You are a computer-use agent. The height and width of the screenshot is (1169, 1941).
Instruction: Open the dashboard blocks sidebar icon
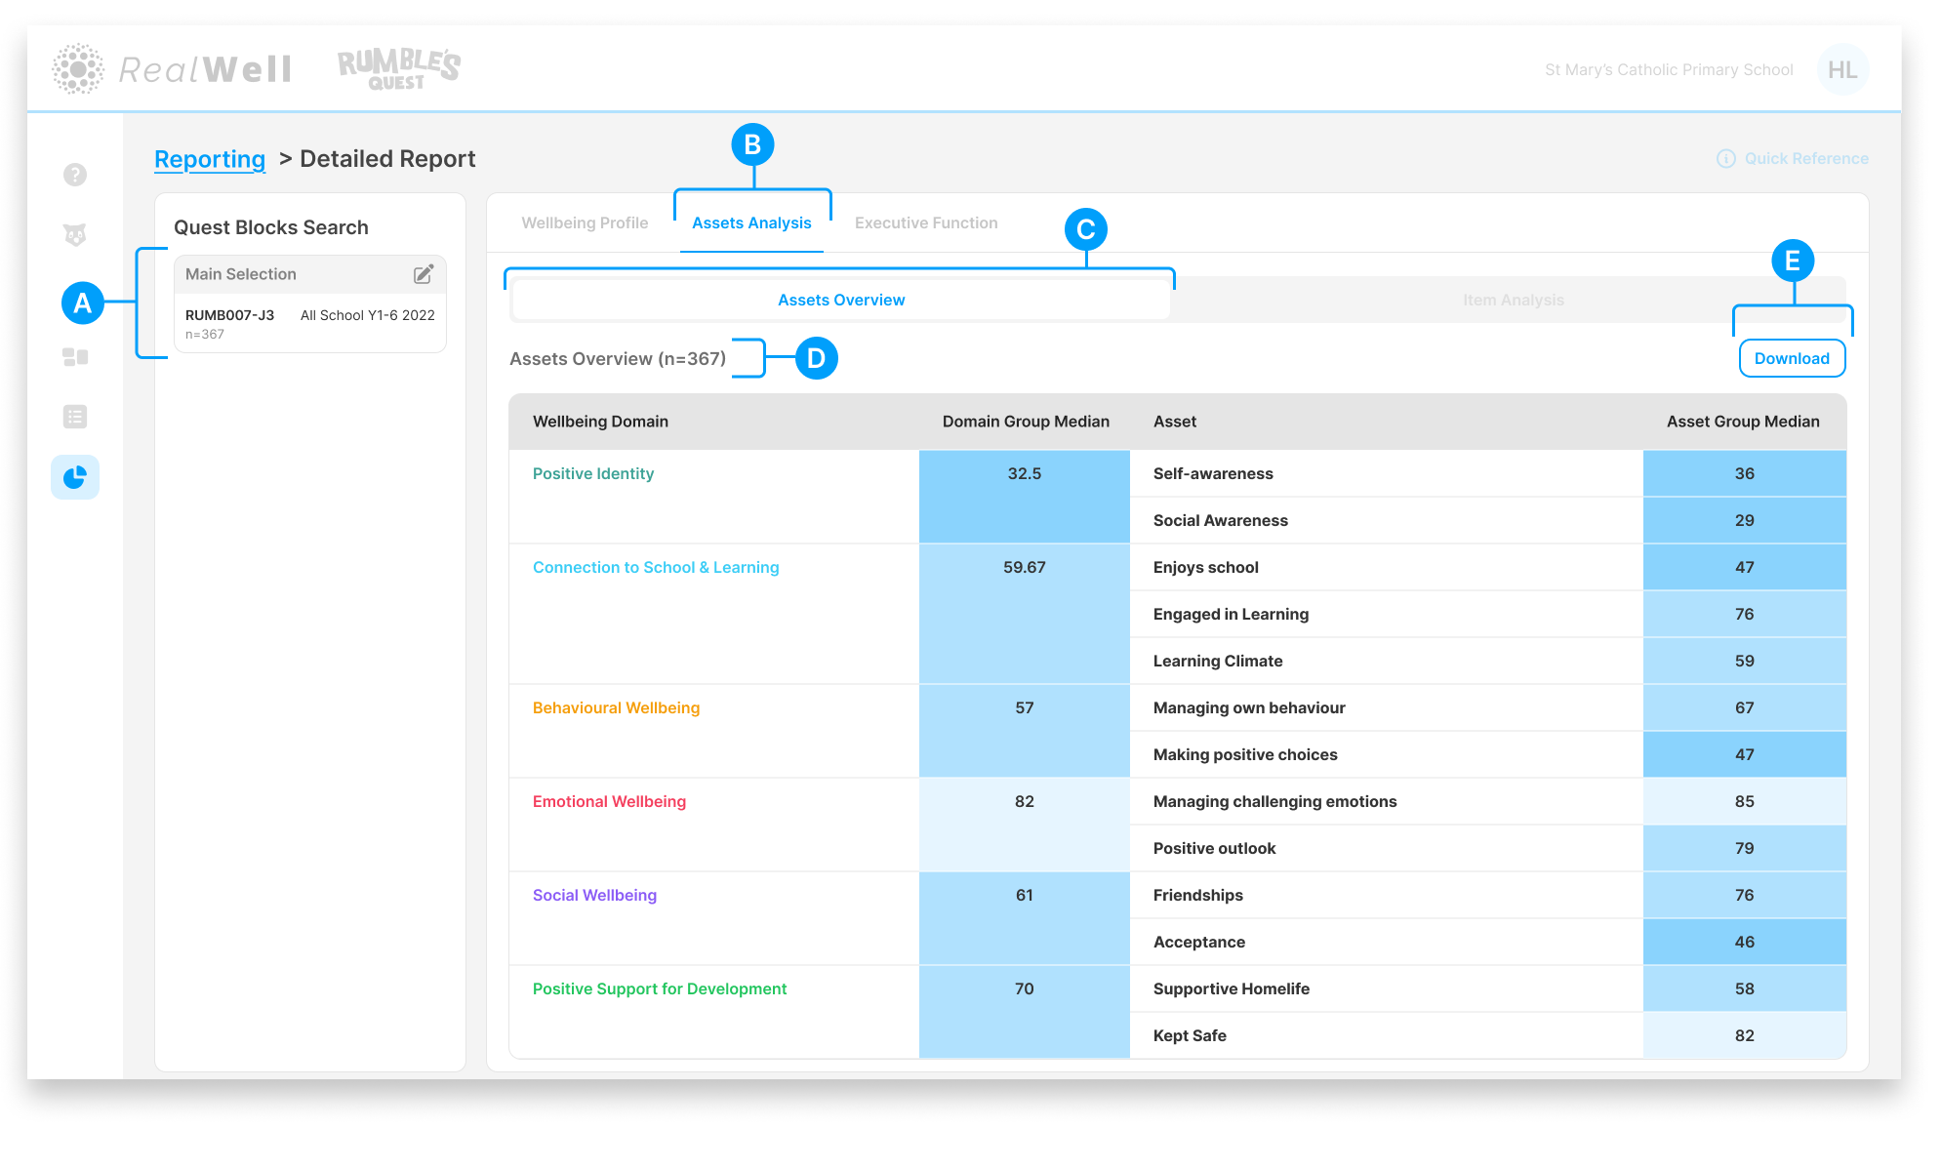[75, 357]
